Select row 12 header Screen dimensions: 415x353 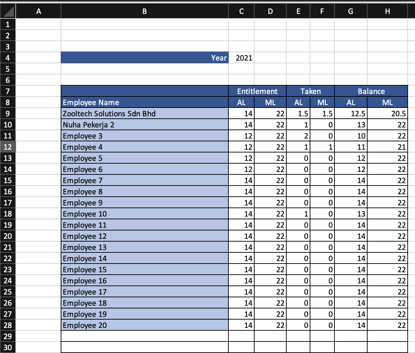pyautogui.click(x=8, y=147)
